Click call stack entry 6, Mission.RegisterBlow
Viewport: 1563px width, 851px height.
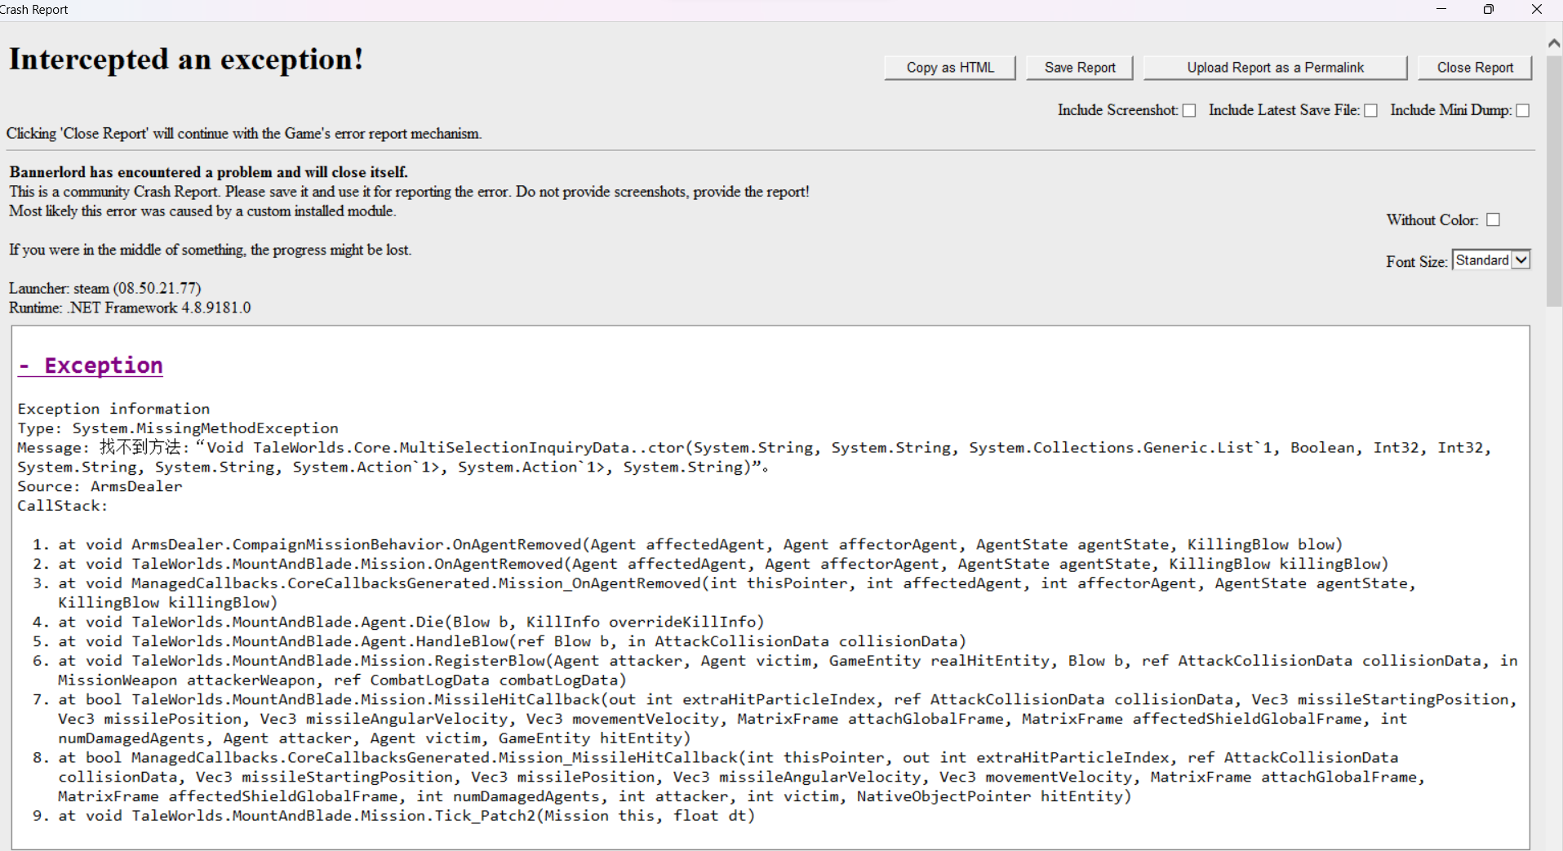pos(788,671)
